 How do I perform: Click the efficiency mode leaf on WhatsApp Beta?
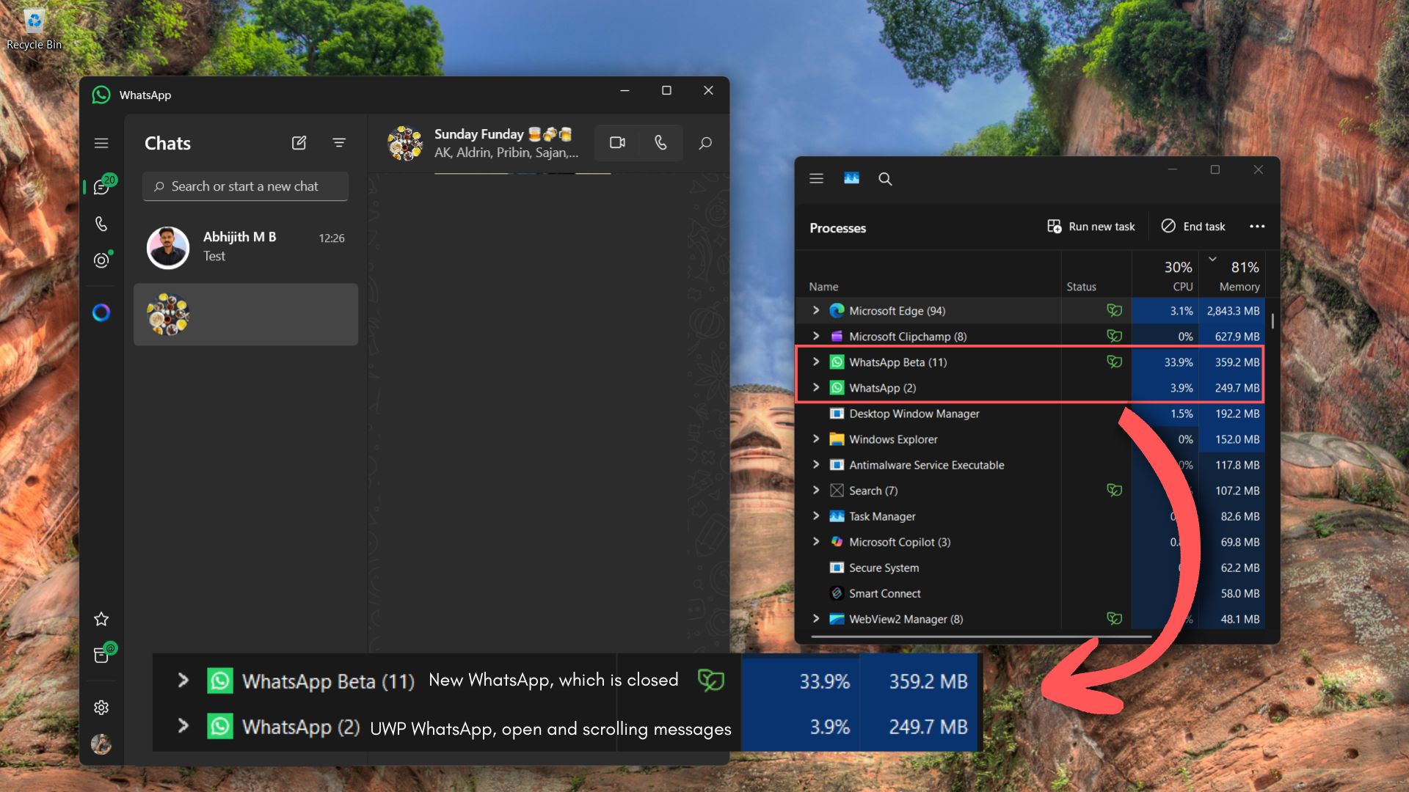tap(1115, 361)
